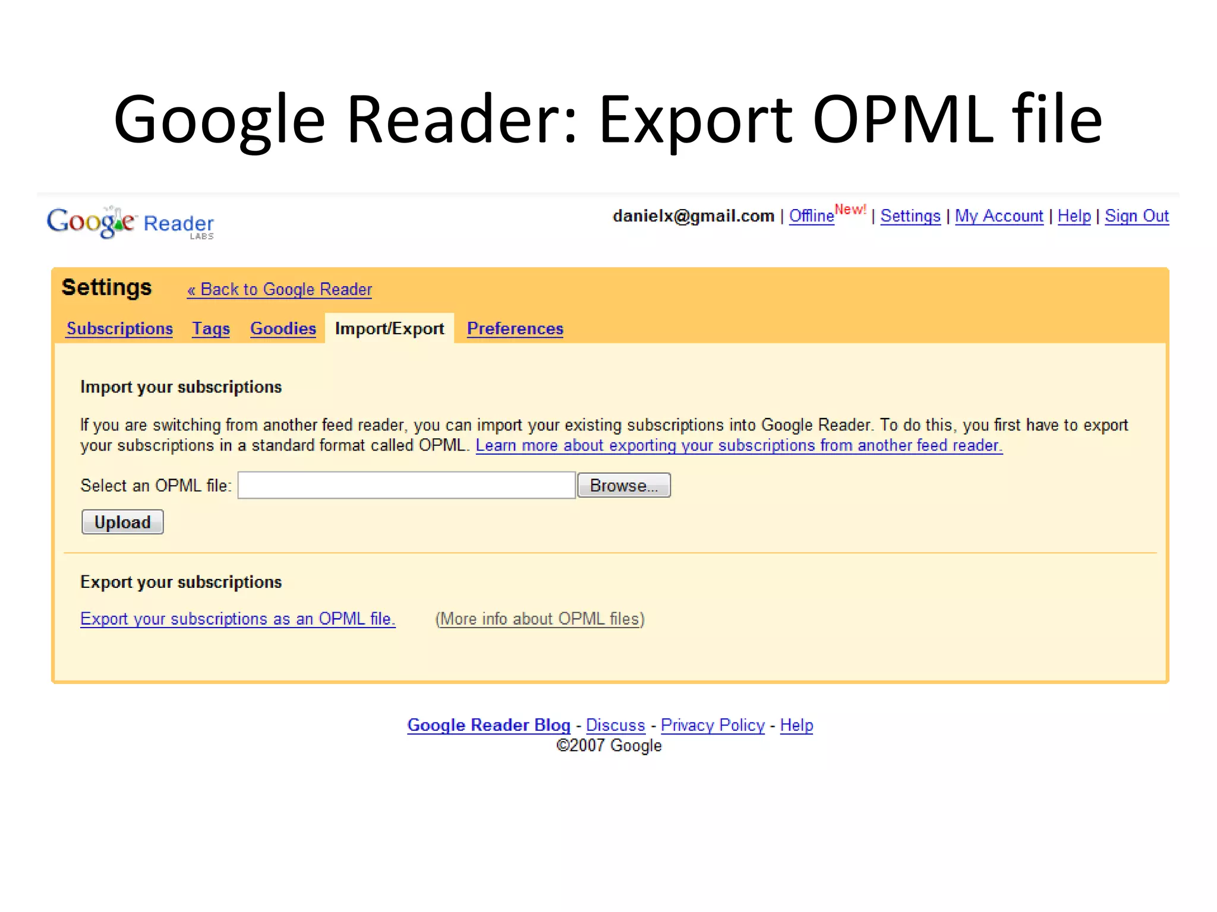Click Sign Out link
Viewport: 1217px width, 912px height.
pyautogui.click(x=1136, y=216)
